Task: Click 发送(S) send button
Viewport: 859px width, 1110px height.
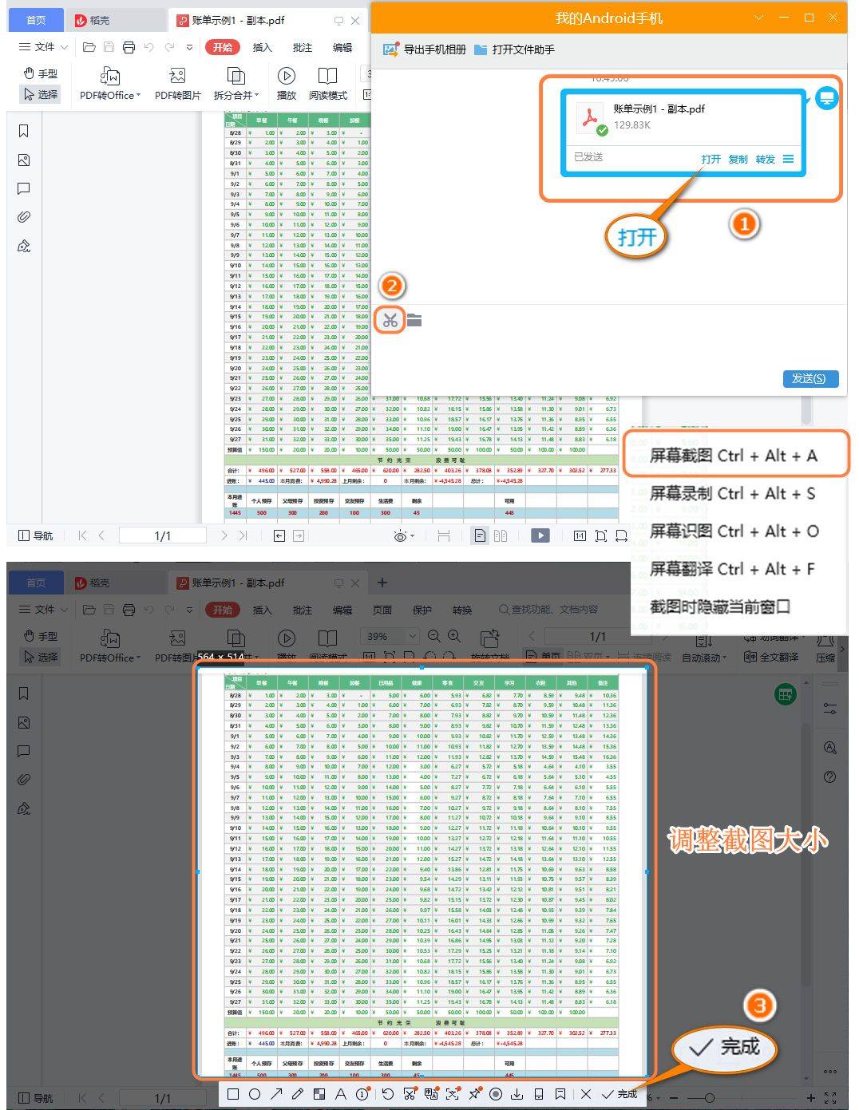Action: pyautogui.click(x=810, y=378)
